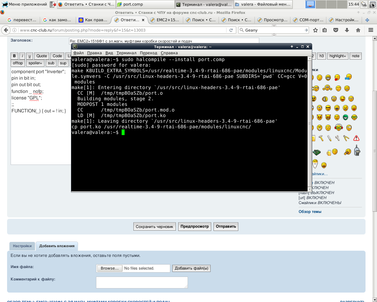Insert a Code BBCode tag
The height and width of the screenshot is (302, 377).
tap(57, 56)
